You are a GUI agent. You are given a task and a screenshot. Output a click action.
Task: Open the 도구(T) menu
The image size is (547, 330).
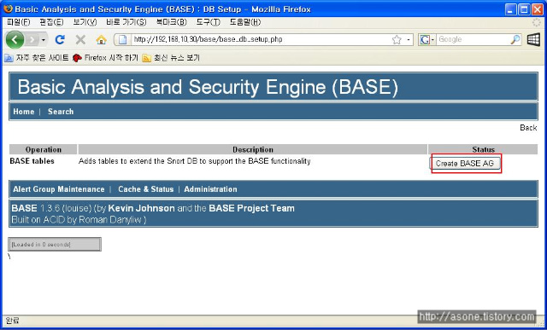click(208, 22)
